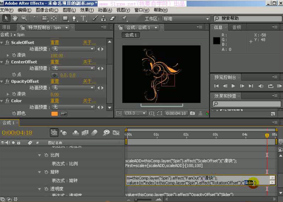Toggle stopwatch for 旋转 property

(x=46, y=172)
